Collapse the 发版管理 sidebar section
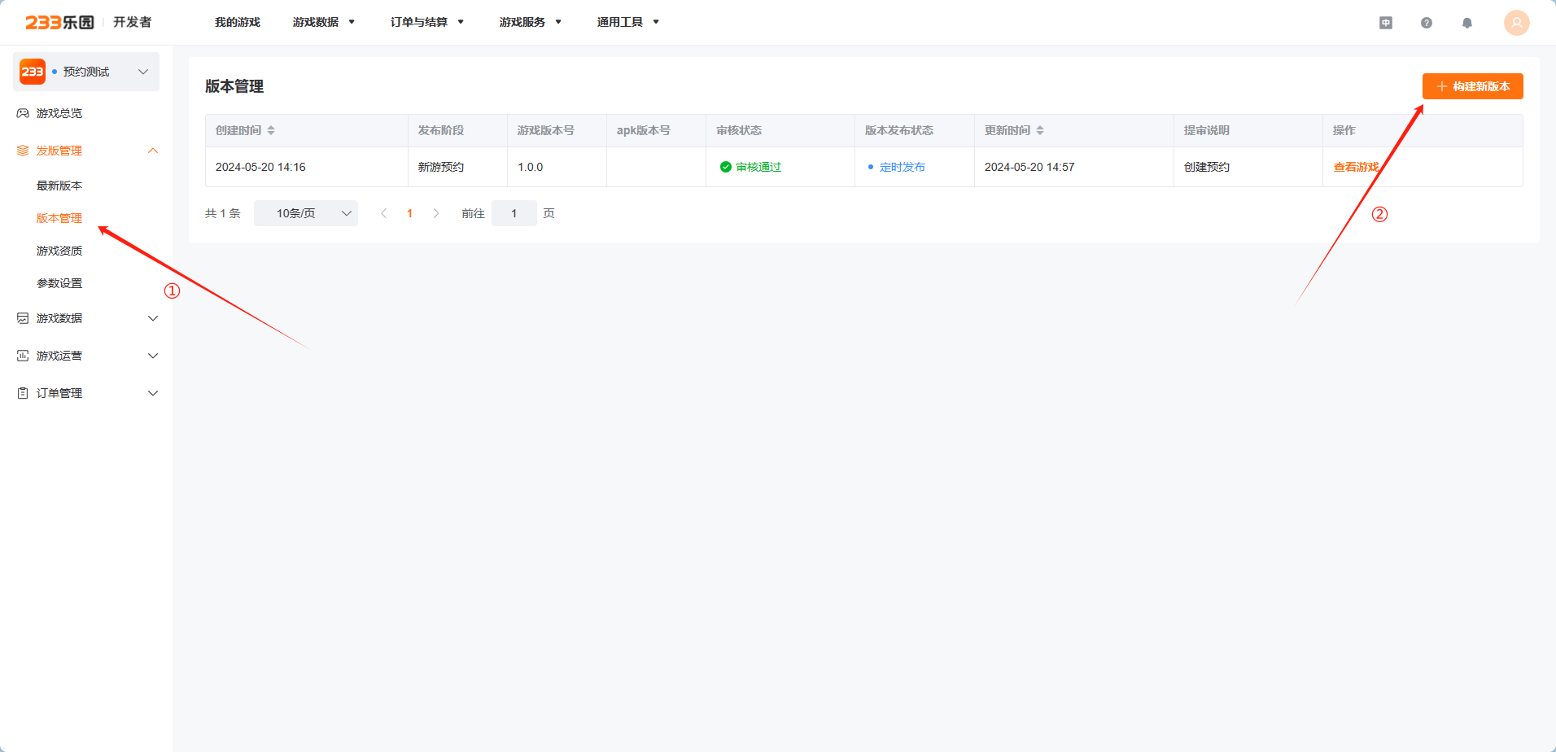Image resolution: width=1556 pixels, height=752 pixels. (x=153, y=151)
